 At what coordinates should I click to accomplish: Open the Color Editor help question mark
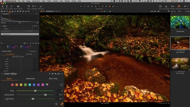50,74
